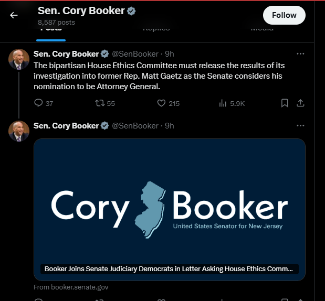Open the booker.senate.gov source link

pos(71,287)
